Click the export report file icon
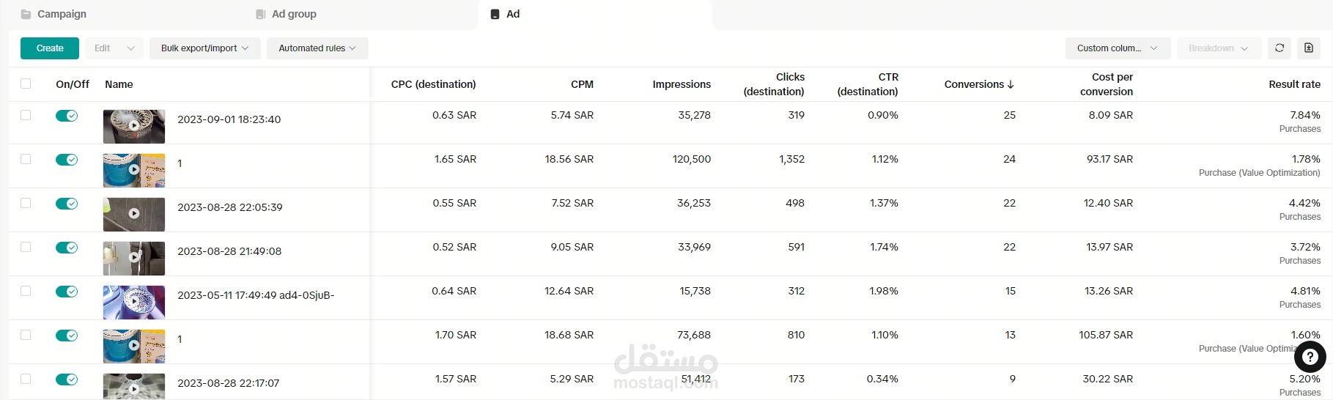Image resolution: width=1333 pixels, height=400 pixels. point(1309,48)
